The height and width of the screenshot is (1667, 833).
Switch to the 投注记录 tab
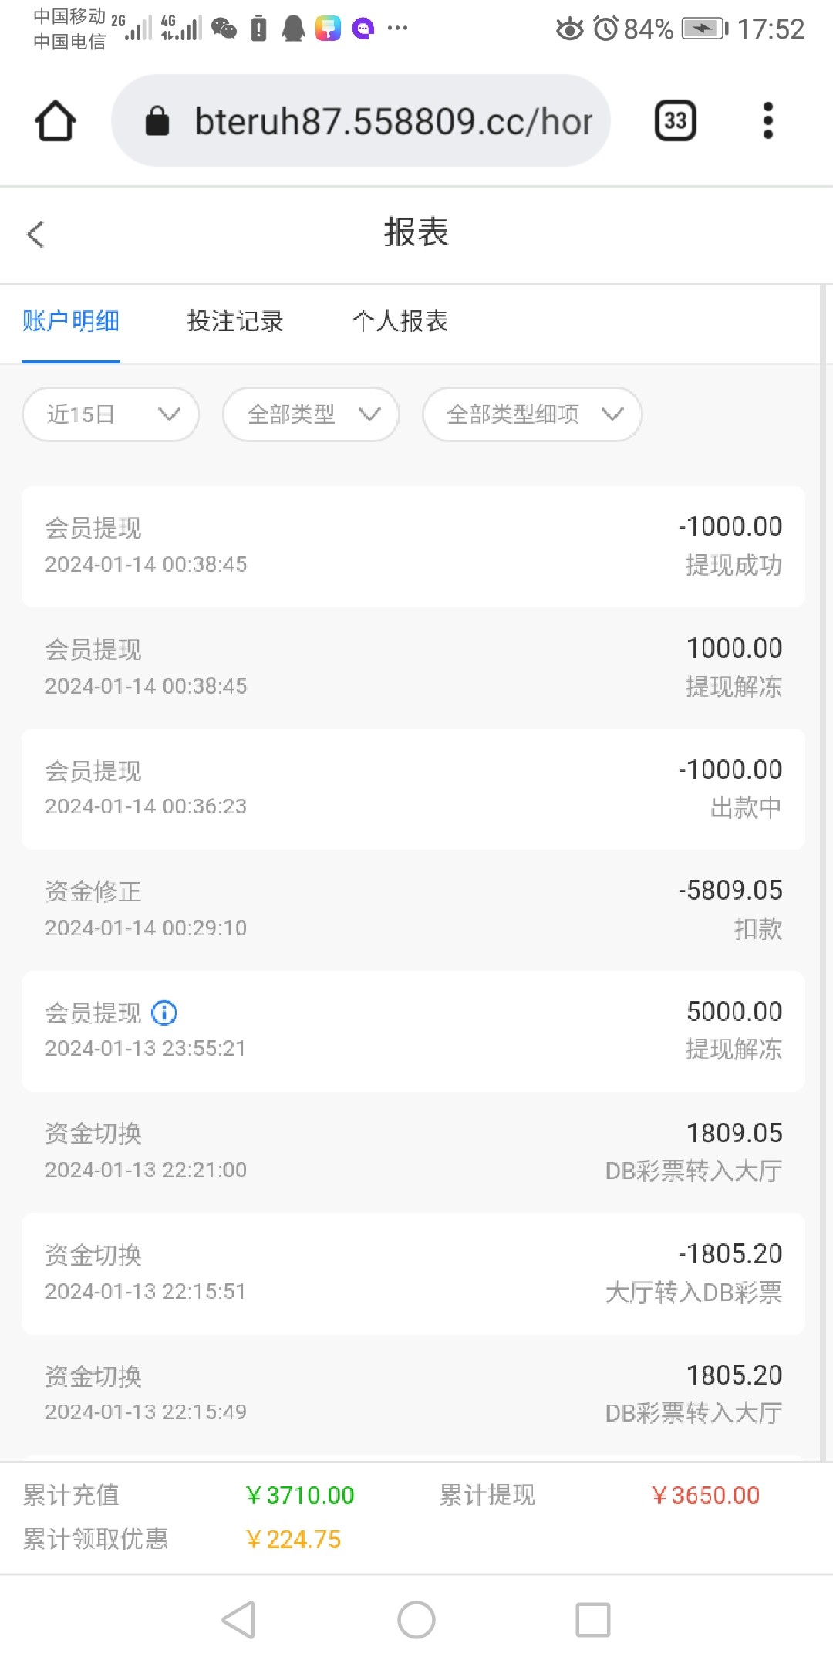coord(235,321)
